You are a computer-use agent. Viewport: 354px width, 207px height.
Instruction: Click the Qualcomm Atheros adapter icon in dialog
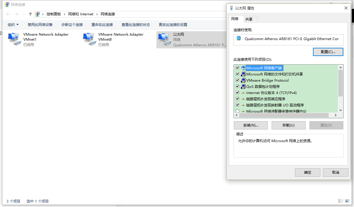pos(239,38)
